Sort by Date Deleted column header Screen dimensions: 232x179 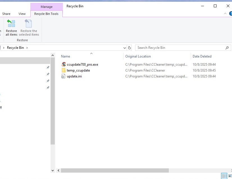(202, 56)
